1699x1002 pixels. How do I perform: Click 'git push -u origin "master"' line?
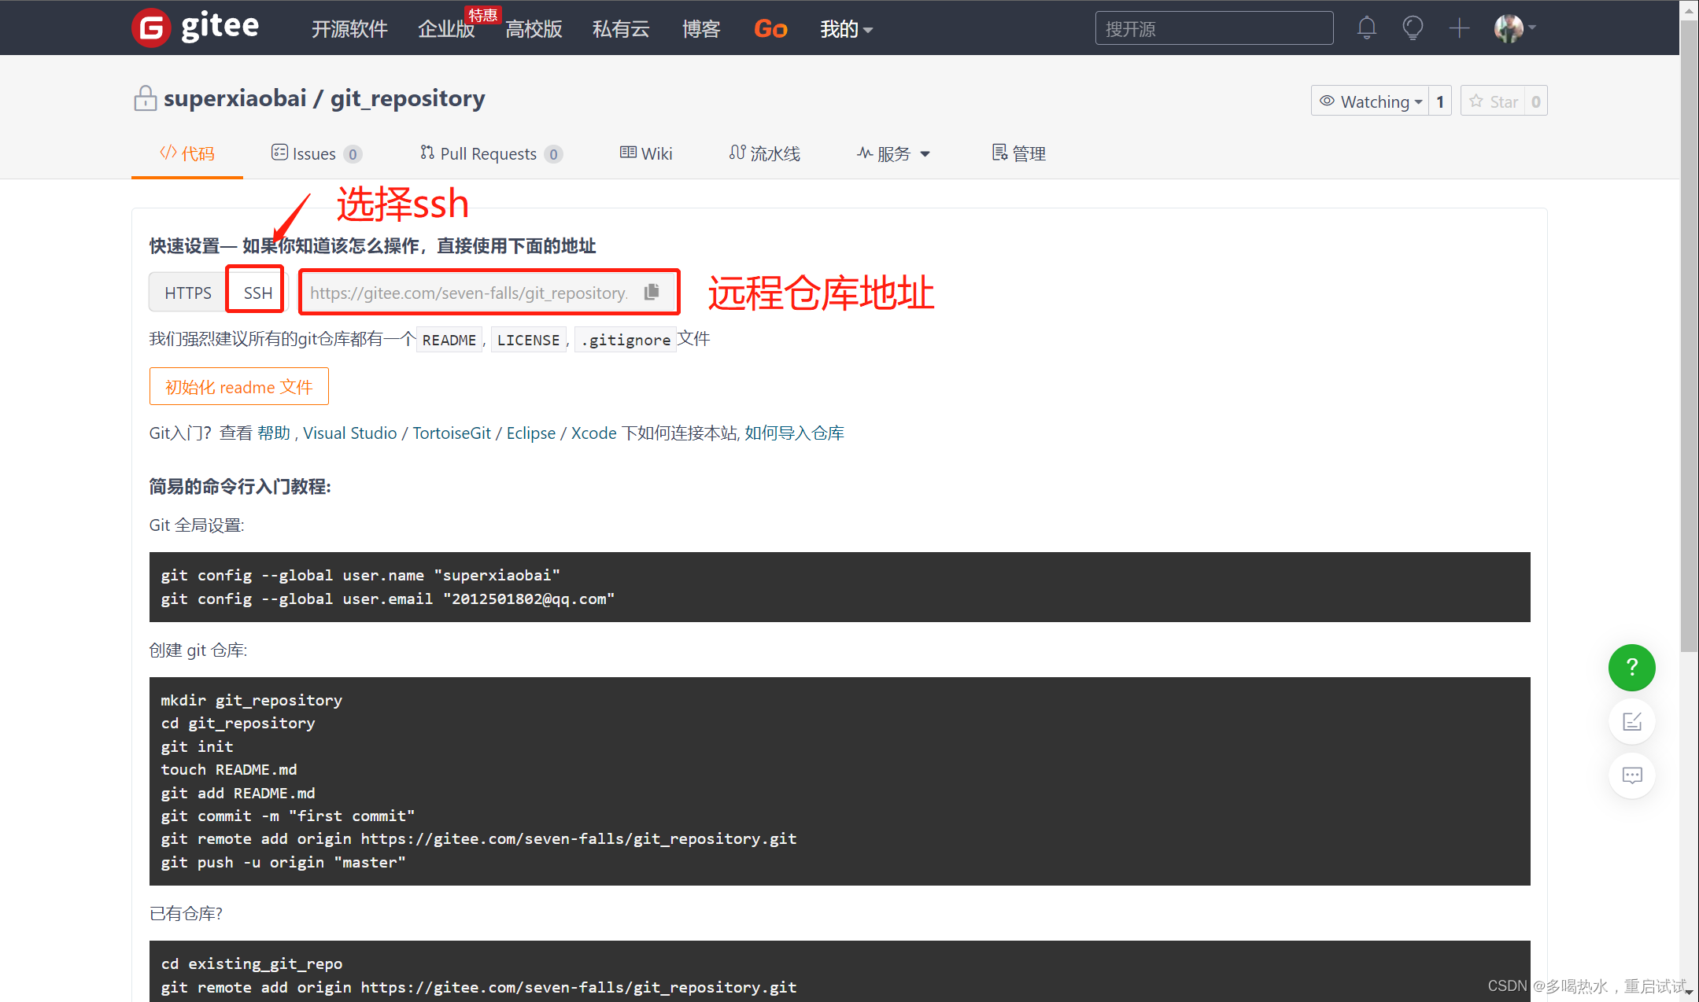coord(283,862)
